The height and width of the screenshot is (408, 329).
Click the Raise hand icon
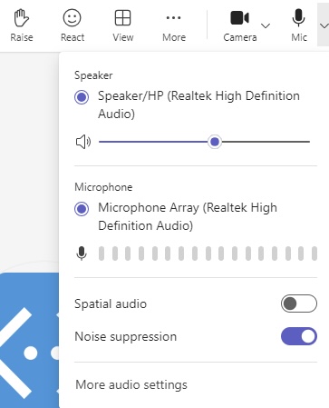22,18
